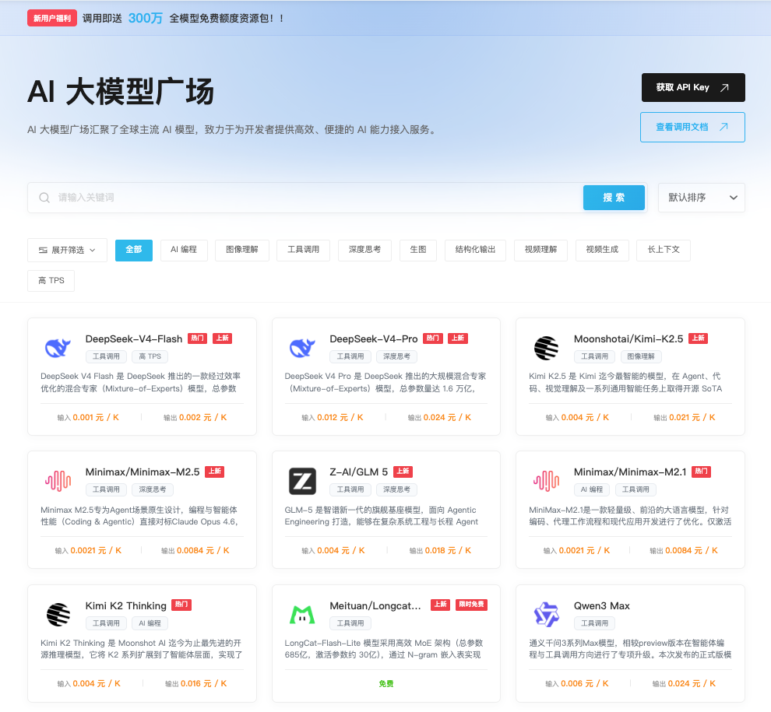771x712 pixels.
Task: Click the magnifier icon in search box
Action: pos(44,198)
